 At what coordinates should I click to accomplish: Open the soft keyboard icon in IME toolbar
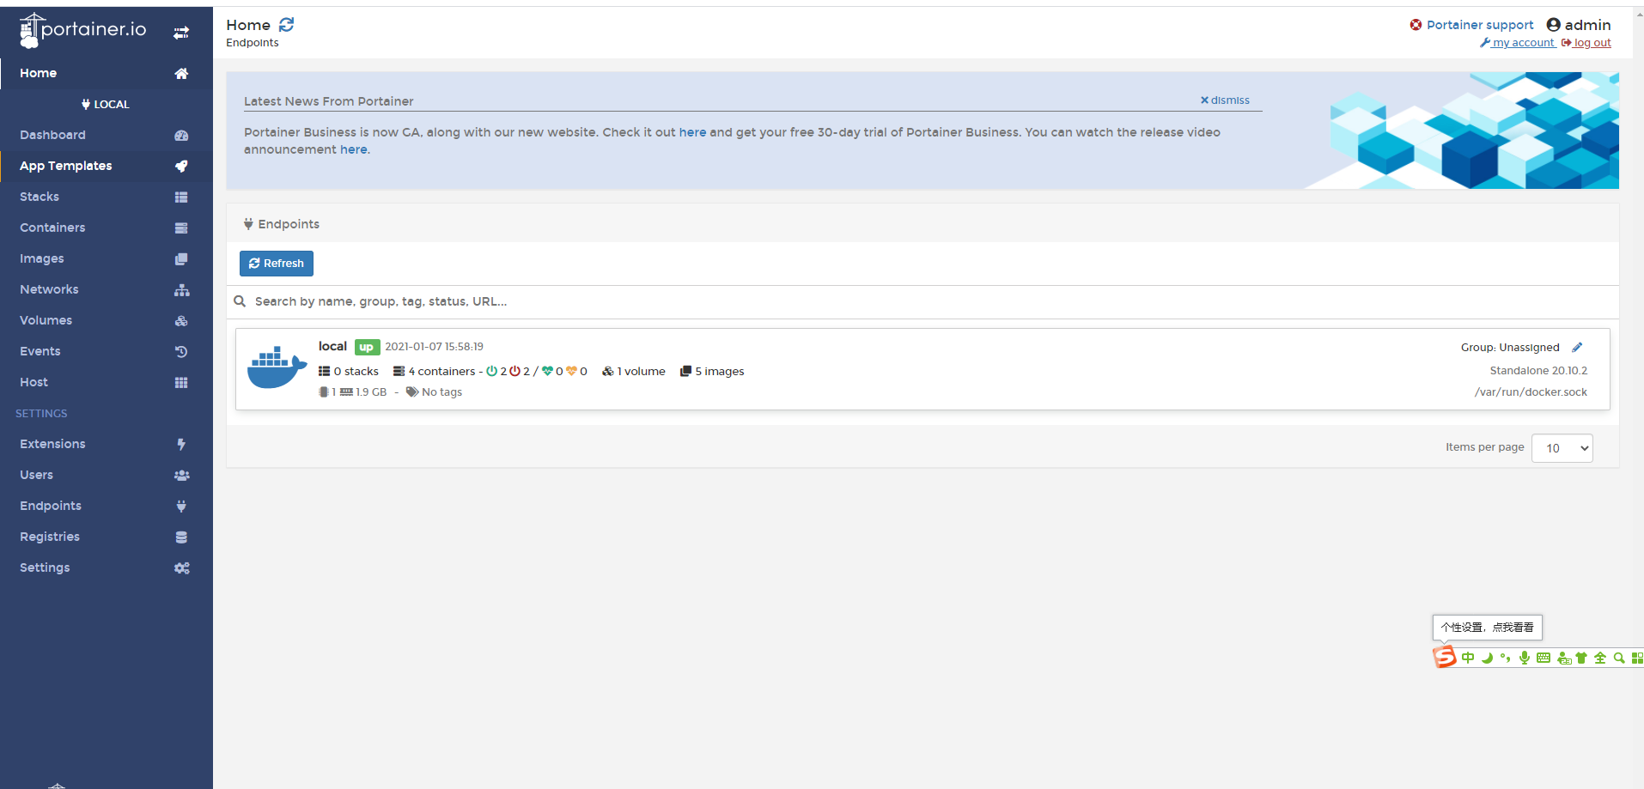pyautogui.click(x=1544, y=659)
